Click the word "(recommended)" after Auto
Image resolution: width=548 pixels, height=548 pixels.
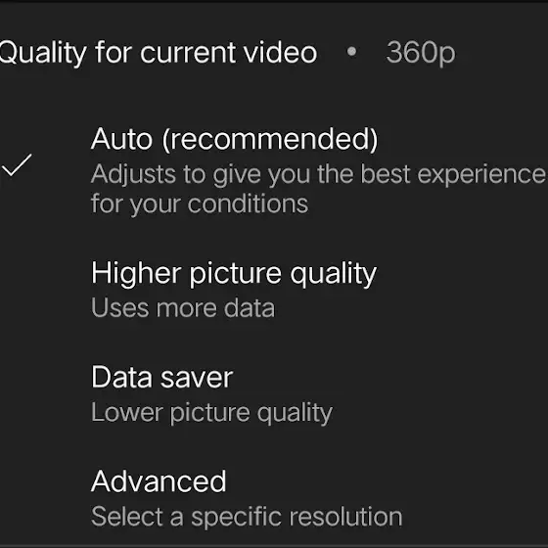pos(270,139)
